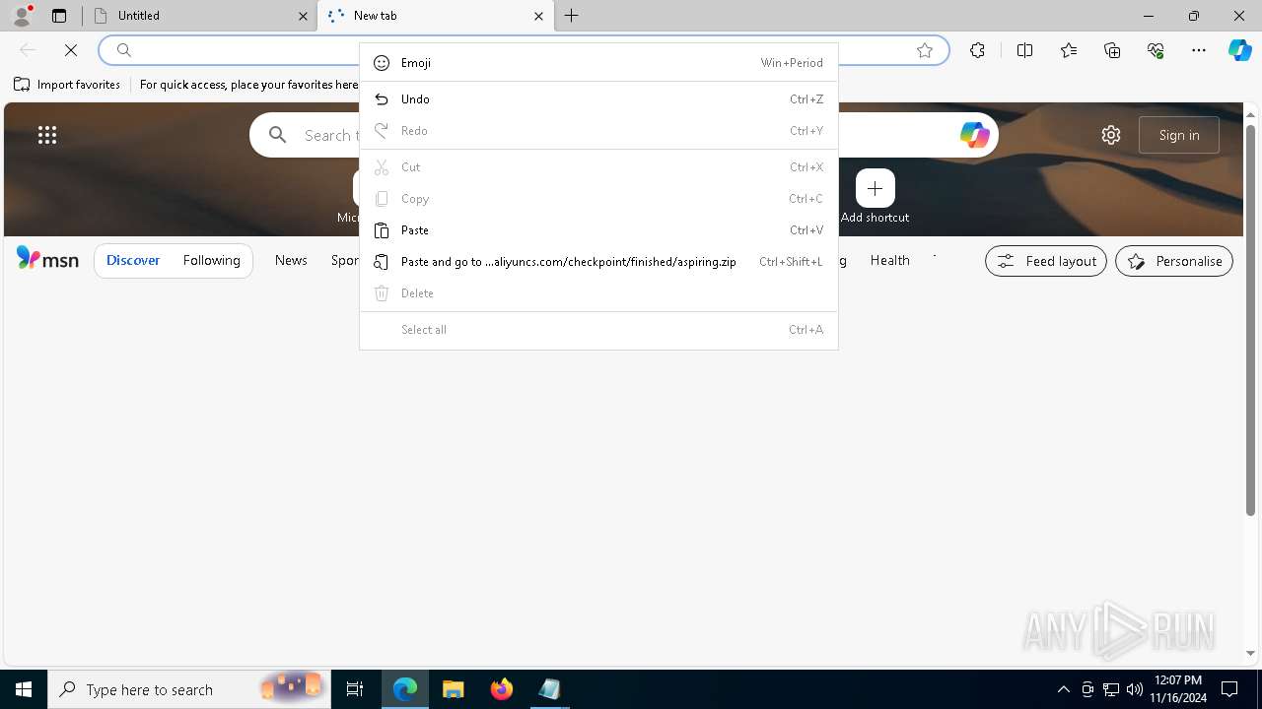
Task: Open Firefox from taskbar
Action: [502, 689]
